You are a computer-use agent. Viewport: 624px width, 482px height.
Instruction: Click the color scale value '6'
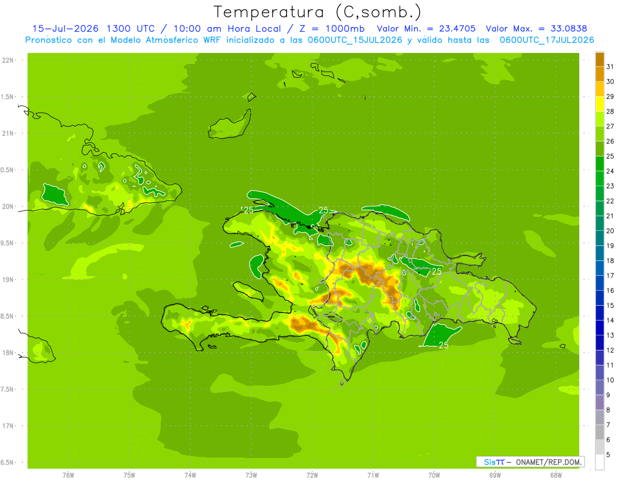pyautogui.click(x=608, y=440)
